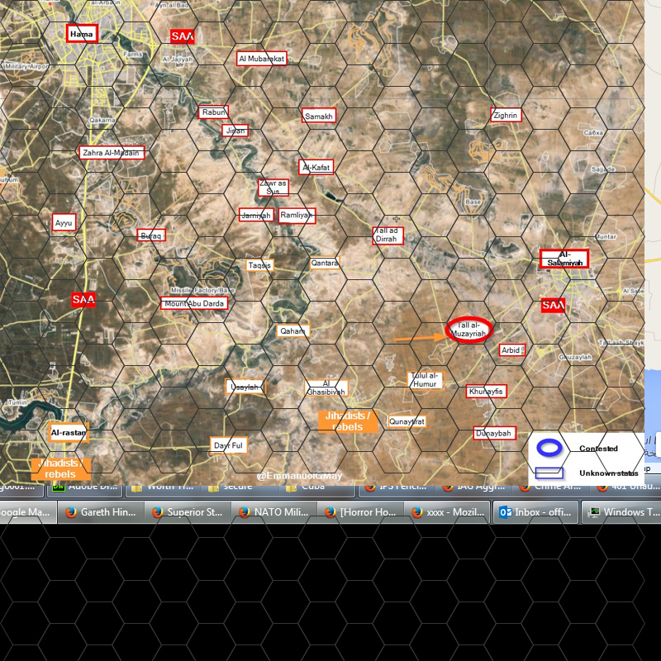Viewport: 661px width, 661px height.
Task: Click the Tall ad Dirrah label
Action: (388, 235)
